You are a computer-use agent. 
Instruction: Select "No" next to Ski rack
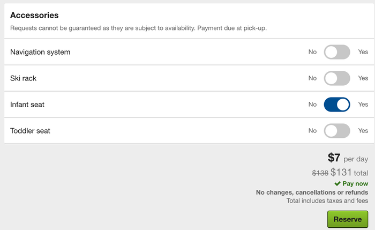click(312, 78)
